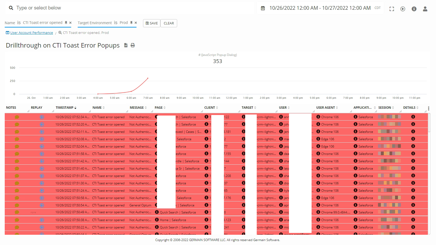
Task: Print the drillthrough report
Action: click(133, 45)
